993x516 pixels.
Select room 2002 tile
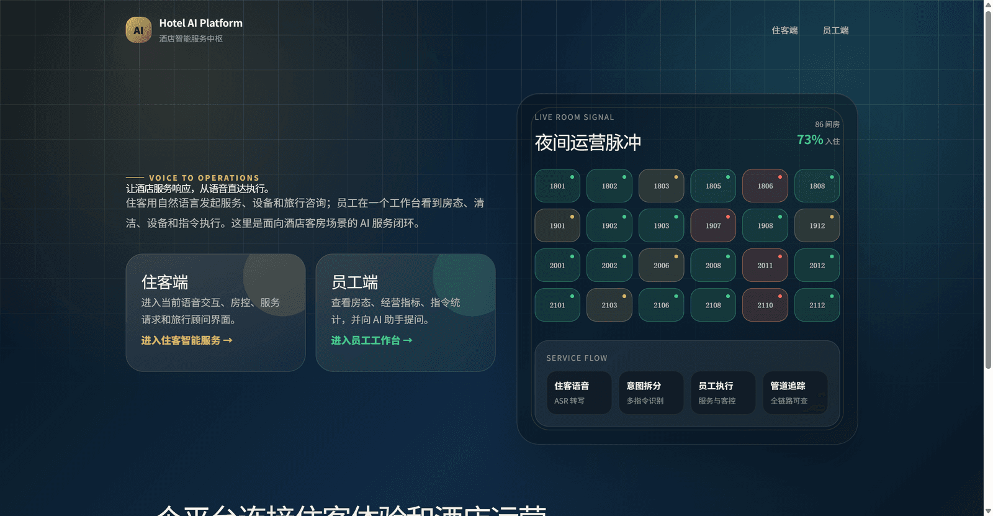click(609, 265)
